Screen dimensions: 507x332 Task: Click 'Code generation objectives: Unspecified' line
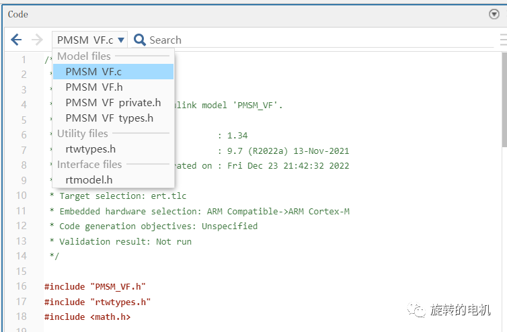[153, 226]
